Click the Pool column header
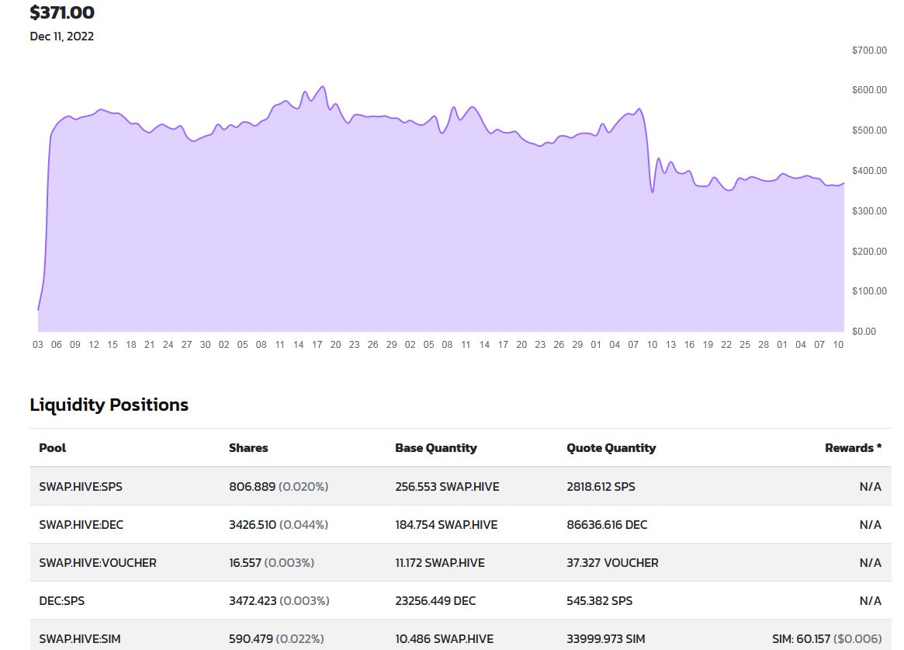904x650 pixels. point(53,448)
